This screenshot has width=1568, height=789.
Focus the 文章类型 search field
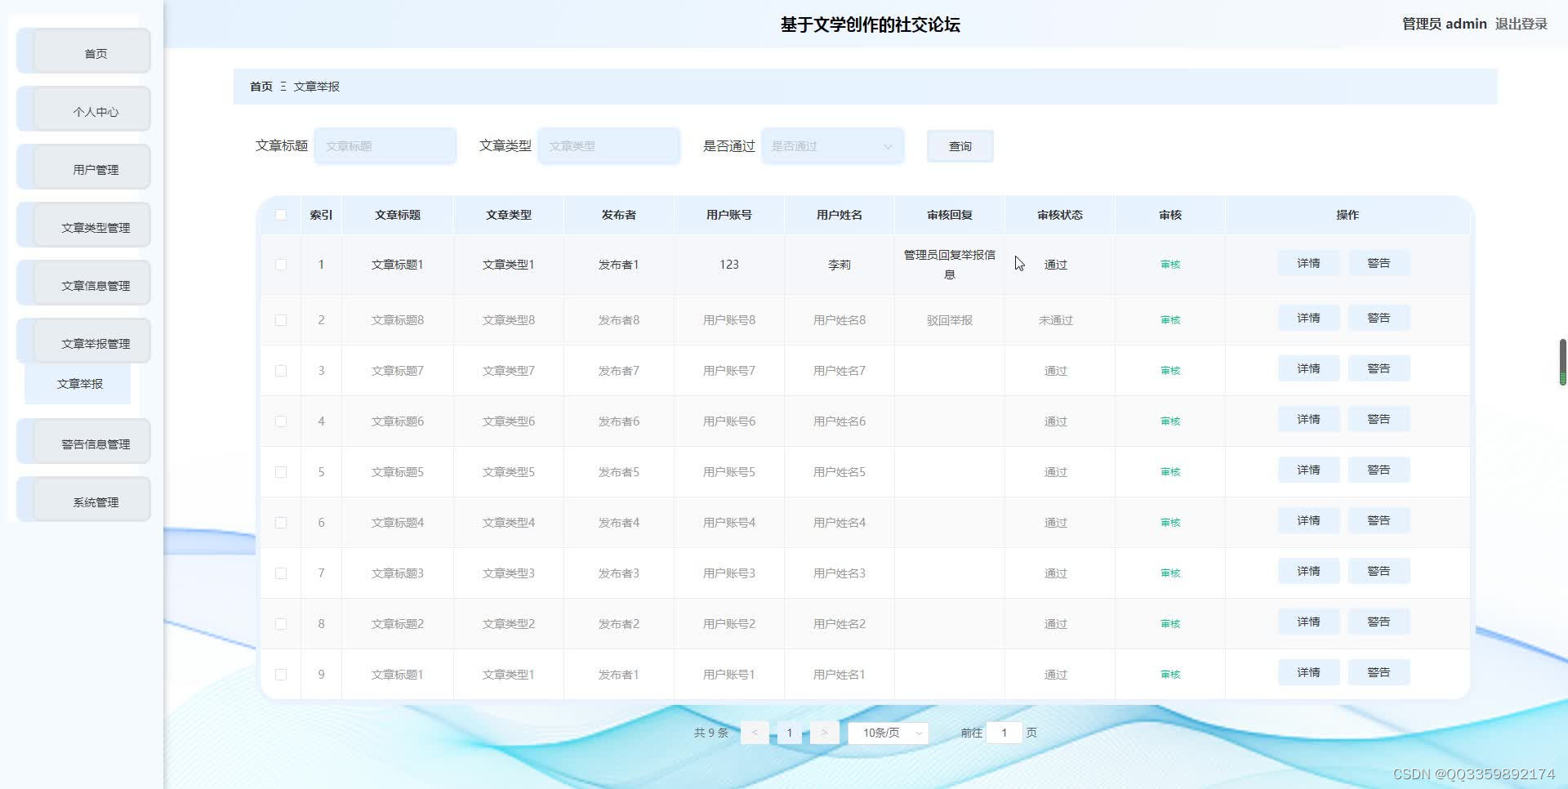[608, 146]
